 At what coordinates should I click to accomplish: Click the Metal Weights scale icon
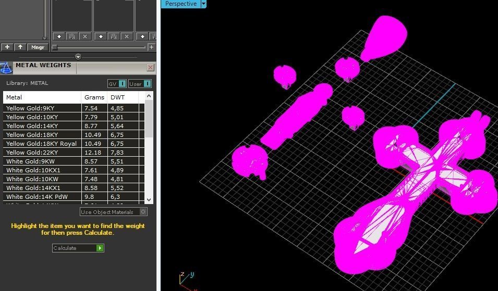pos(5,68)
